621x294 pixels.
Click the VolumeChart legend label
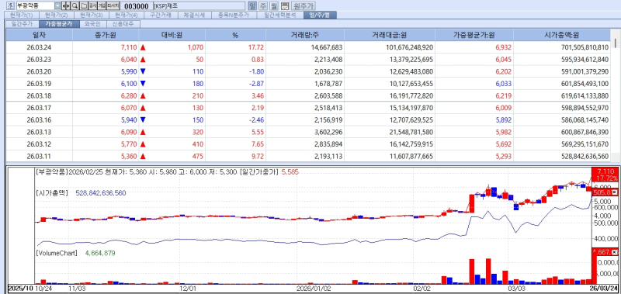coord(56,253)
